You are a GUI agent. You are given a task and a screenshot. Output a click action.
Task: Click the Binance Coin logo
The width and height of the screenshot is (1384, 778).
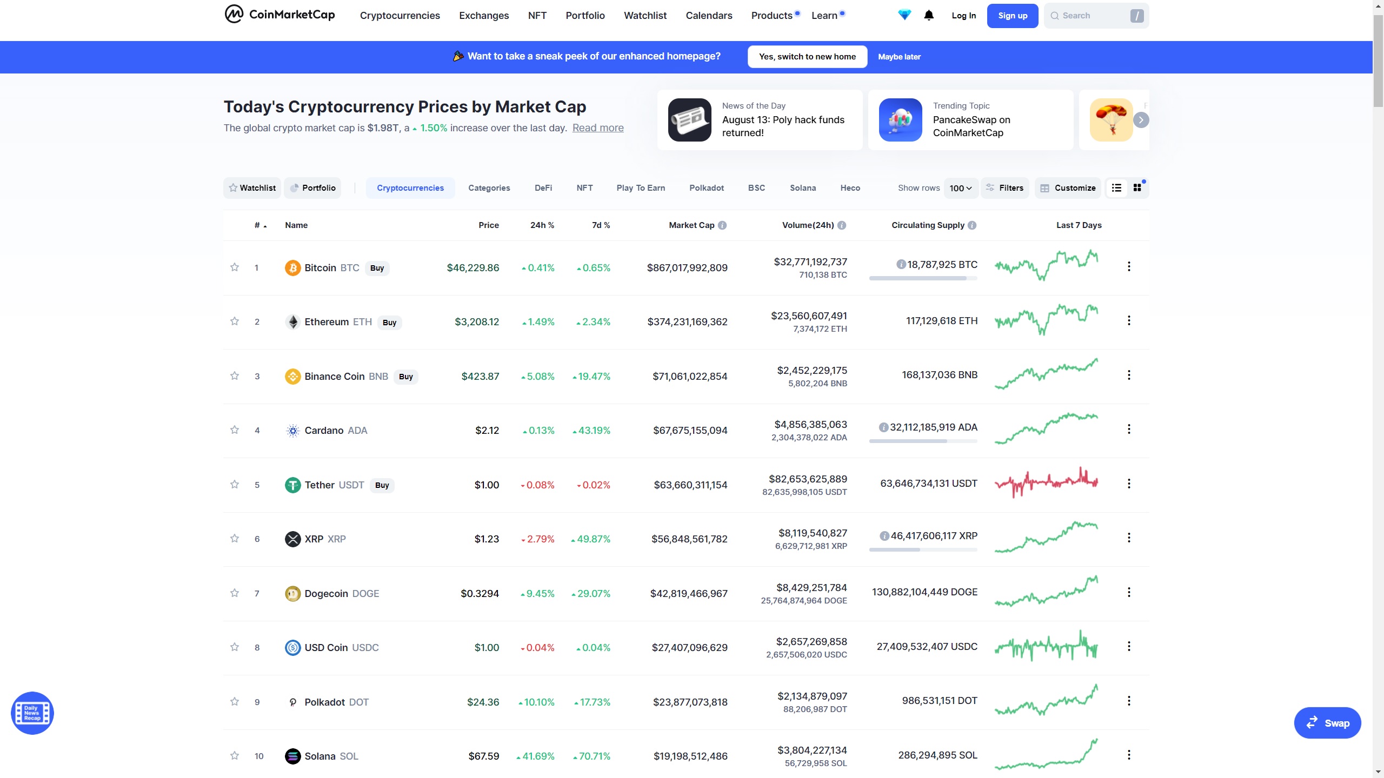pos(292,377)
